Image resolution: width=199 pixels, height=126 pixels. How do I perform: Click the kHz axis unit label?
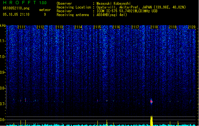[3, 26]
